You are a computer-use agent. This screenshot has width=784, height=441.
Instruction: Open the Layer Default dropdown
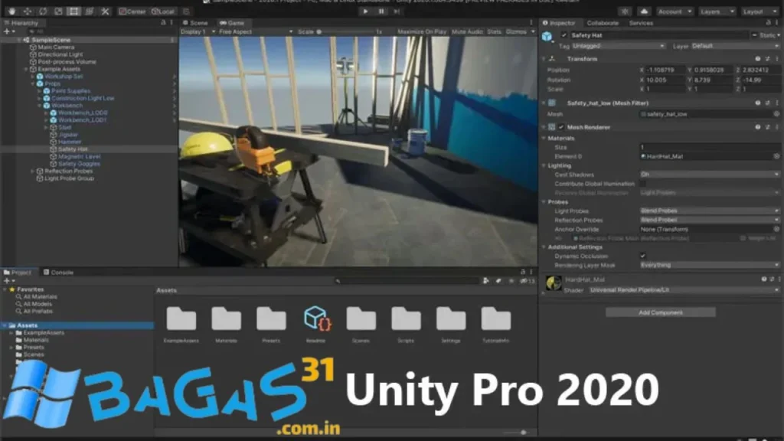point(735,45)
